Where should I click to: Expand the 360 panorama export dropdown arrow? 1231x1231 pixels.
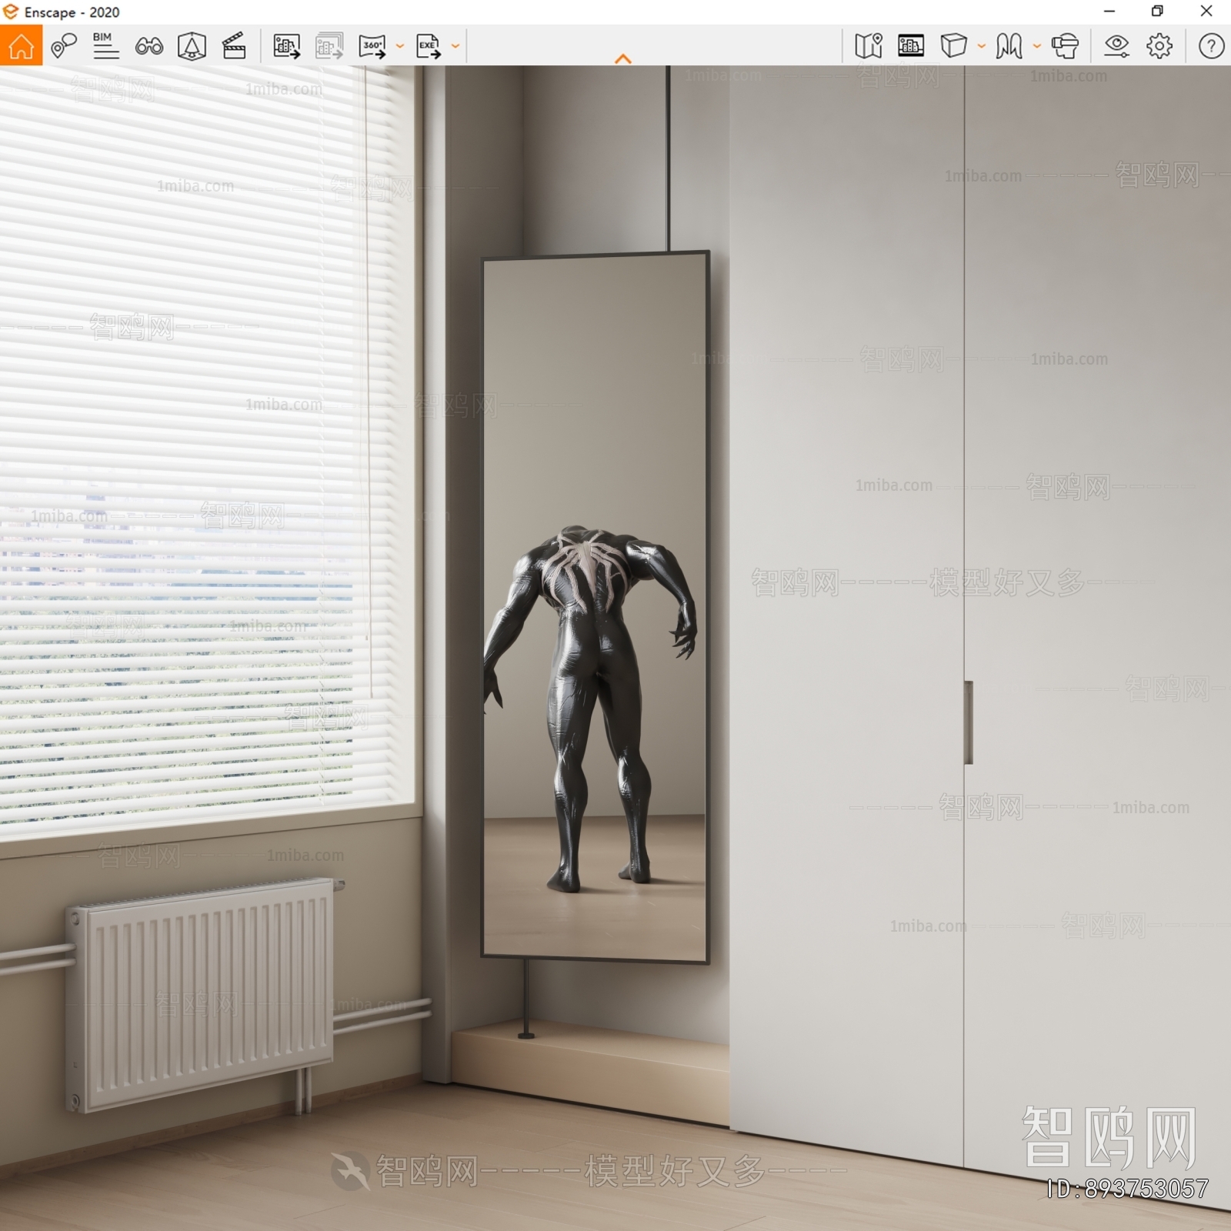click(x=400, y=46)
